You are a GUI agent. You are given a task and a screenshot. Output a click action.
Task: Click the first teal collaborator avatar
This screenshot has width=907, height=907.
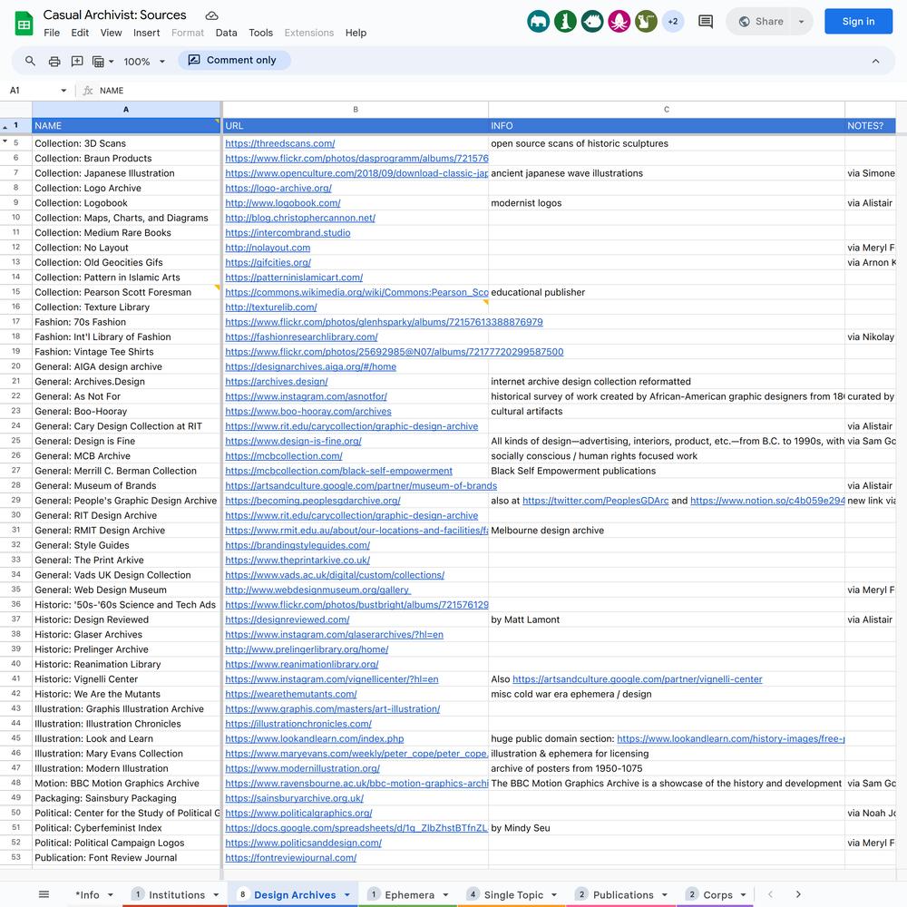click(538, 22)
